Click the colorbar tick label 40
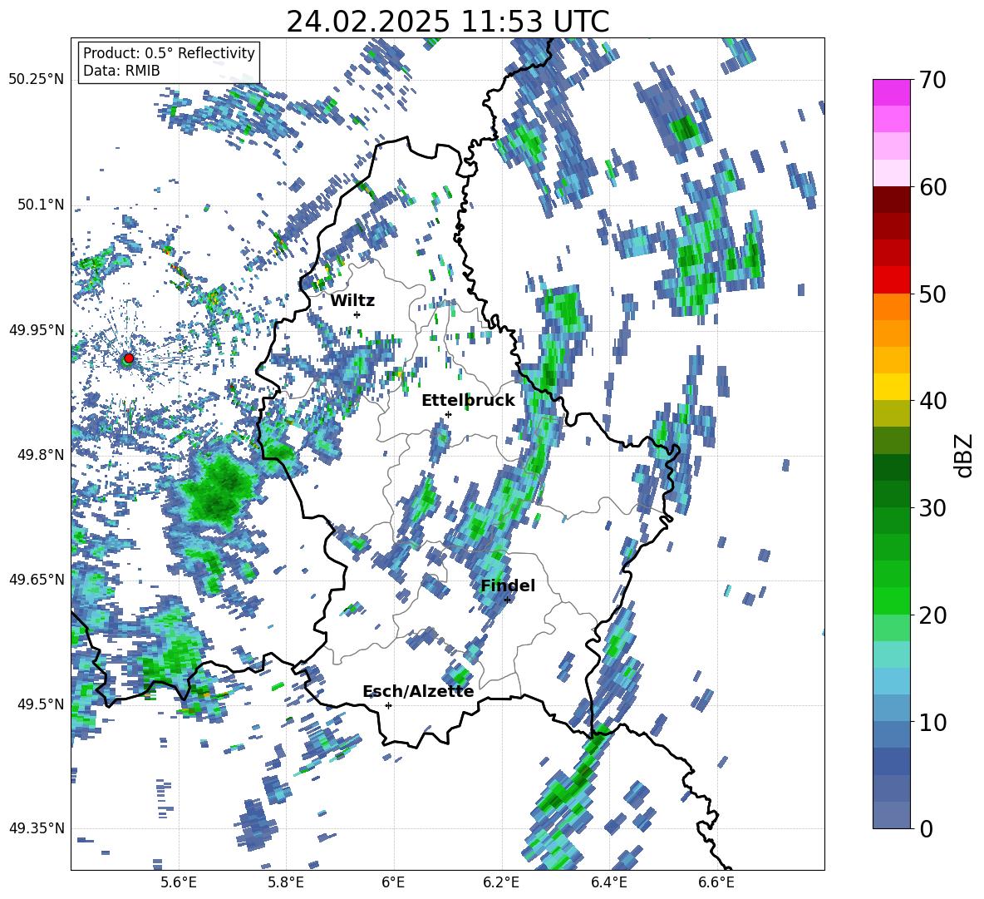The height and width of the screenshot is (899, 984). click(932, 401)
